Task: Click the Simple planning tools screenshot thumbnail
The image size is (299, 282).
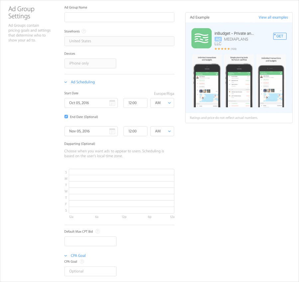Action: (239, 82)
